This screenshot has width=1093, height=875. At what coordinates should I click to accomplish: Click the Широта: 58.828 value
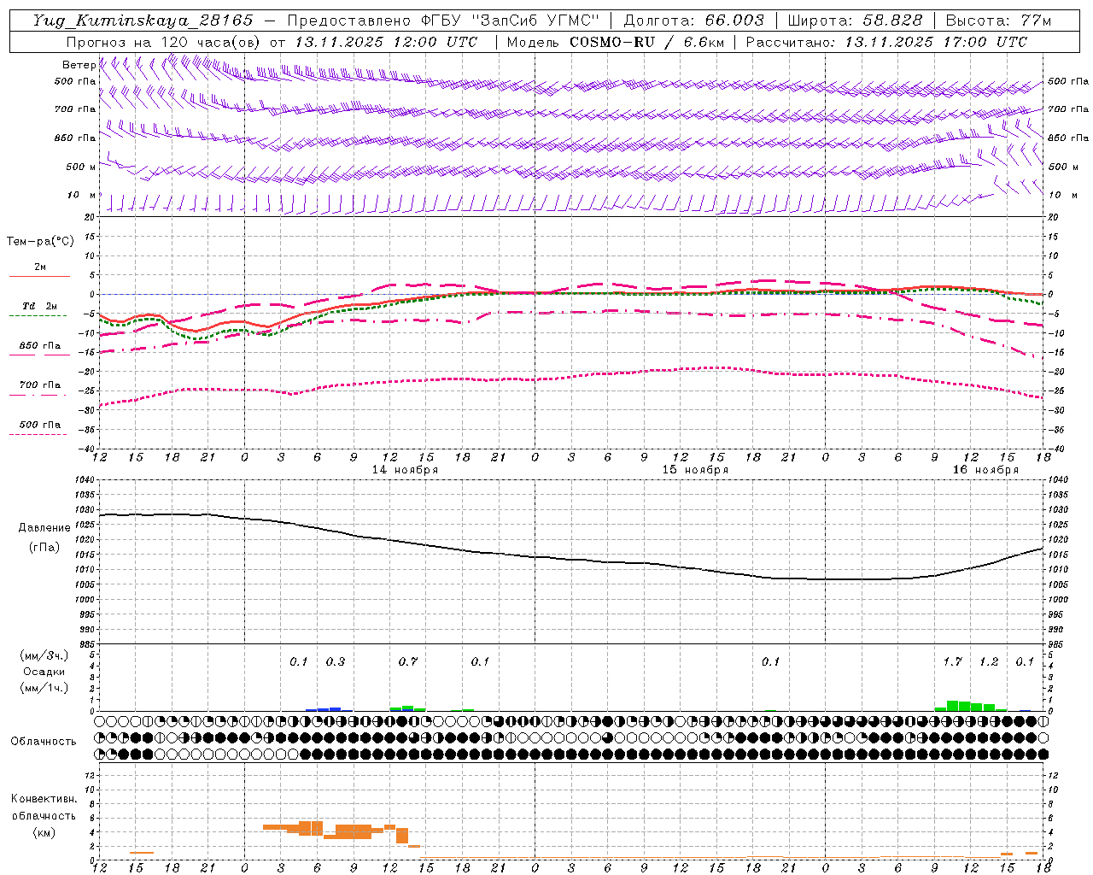pos(855,21)
